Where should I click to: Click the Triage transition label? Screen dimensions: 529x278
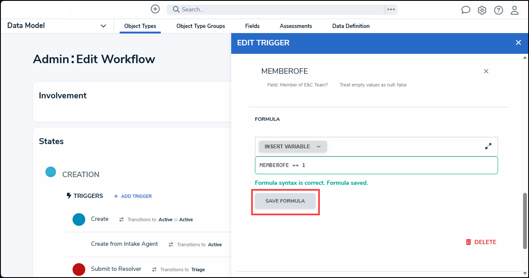tap(198, 270)
